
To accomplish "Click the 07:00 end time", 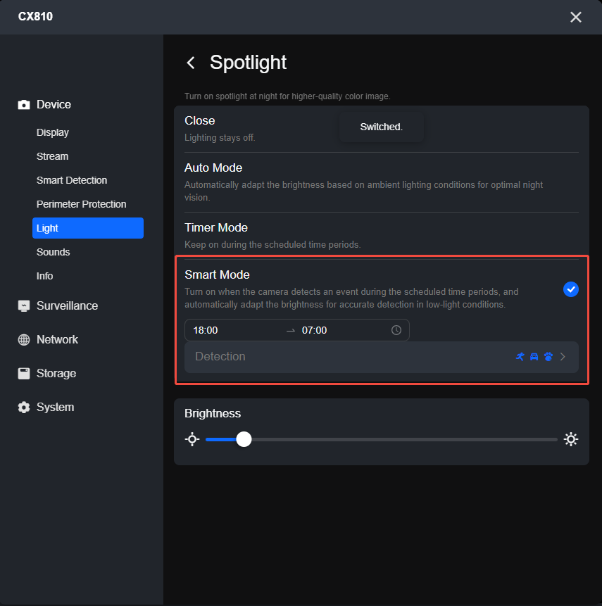I will [x=314, y=330].
